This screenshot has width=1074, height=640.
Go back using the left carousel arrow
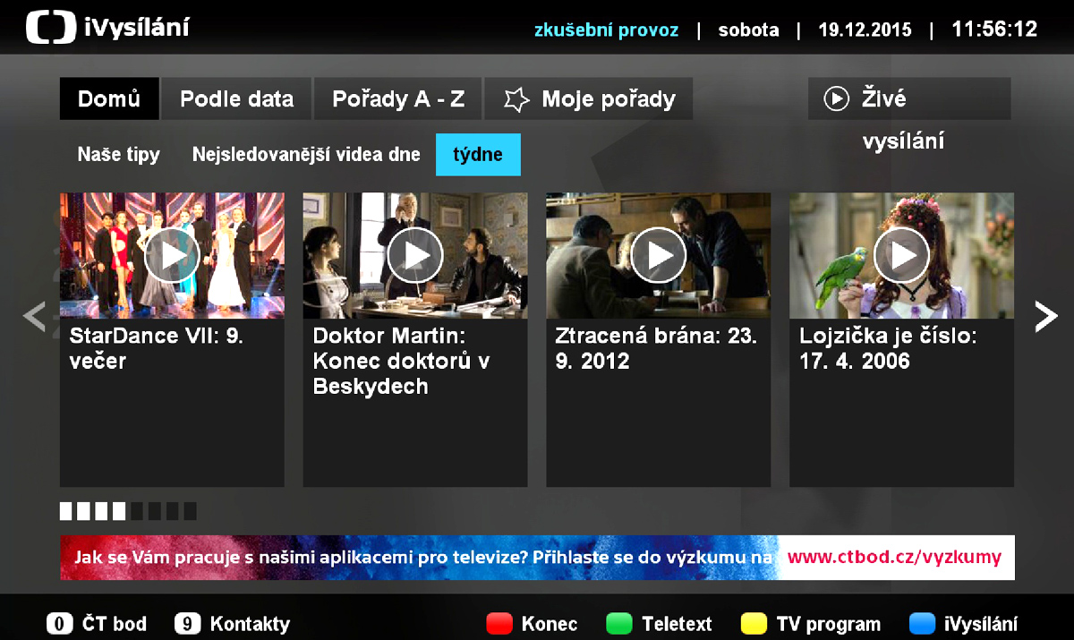32,315
